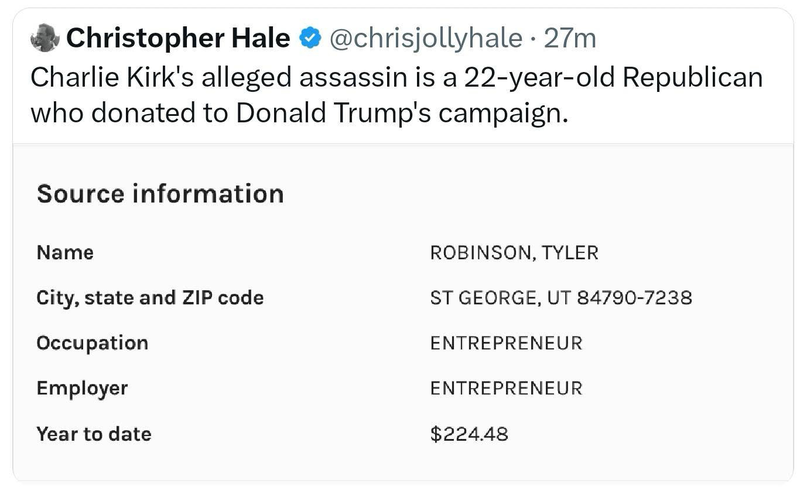Select the ROBINSON, TYLER name value
This screenshot has width=800, height=487.
tap(514, 252)
